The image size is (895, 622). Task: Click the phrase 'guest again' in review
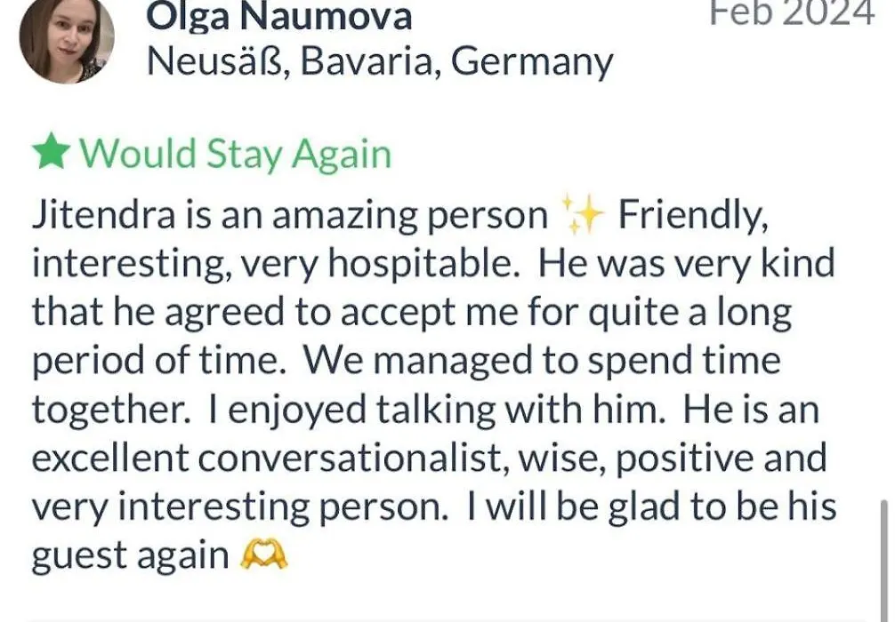[x=130, y=556]
